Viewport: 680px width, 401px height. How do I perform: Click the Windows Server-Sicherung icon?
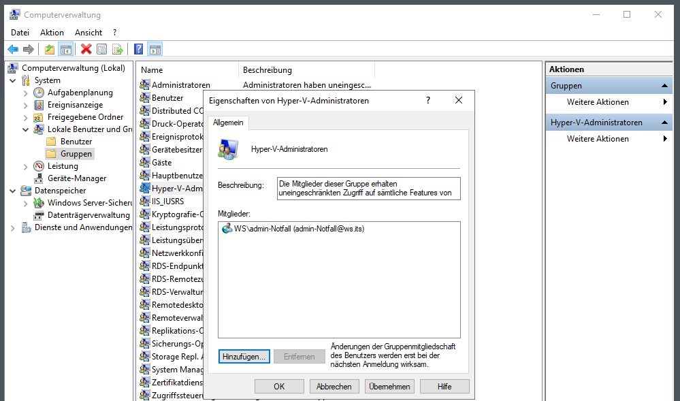coord(39,203)
